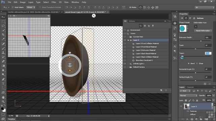216x121 pixels.
Task: Select the Eraser tool
Action: 3,61
